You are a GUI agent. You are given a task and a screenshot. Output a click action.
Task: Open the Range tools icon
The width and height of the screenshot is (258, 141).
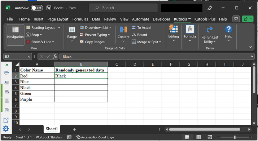coord(72,30)
